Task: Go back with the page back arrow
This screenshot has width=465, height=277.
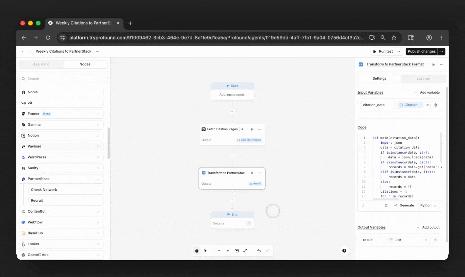Action: 23,52
